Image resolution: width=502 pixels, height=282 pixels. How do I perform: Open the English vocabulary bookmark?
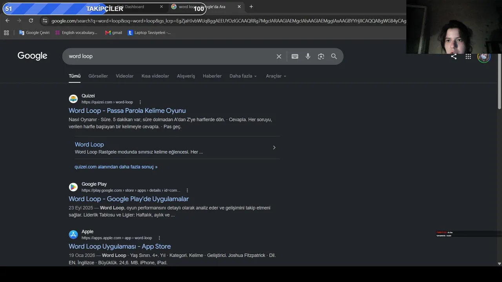pos(76,33)
